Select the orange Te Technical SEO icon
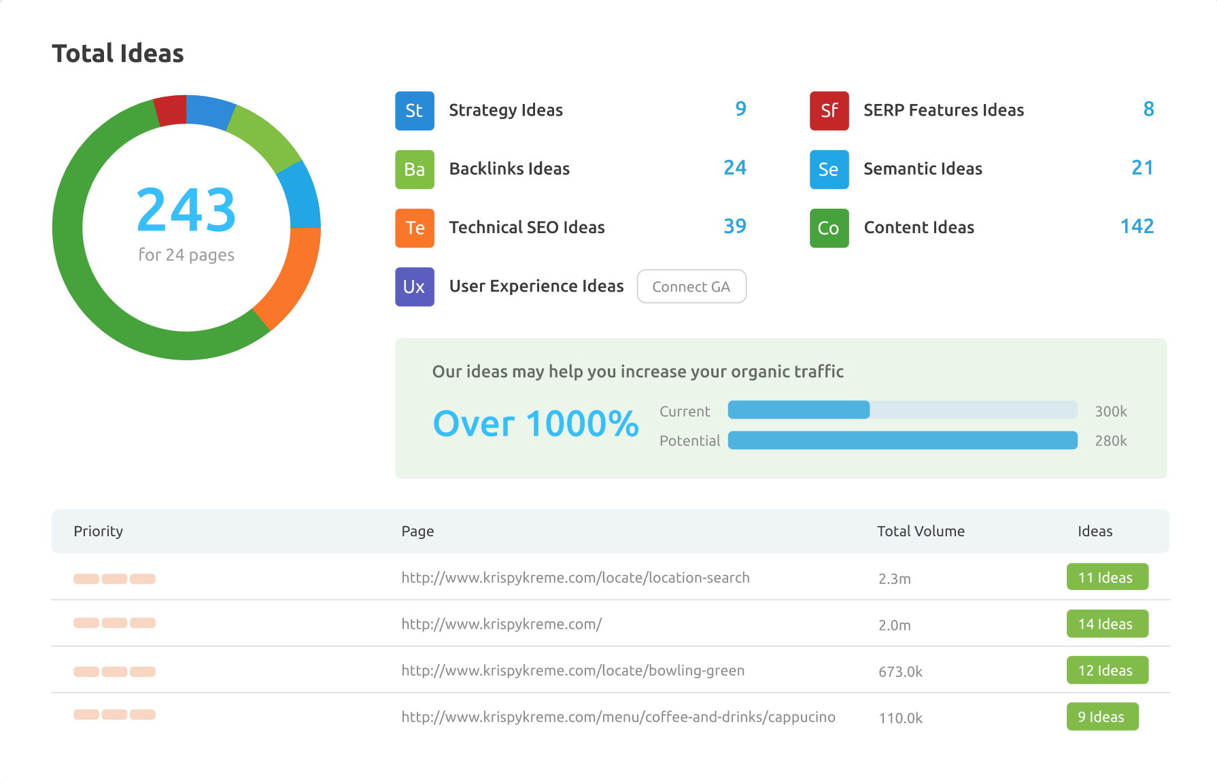The width and height of the screenshot is (1217, 783). point(414,228)
